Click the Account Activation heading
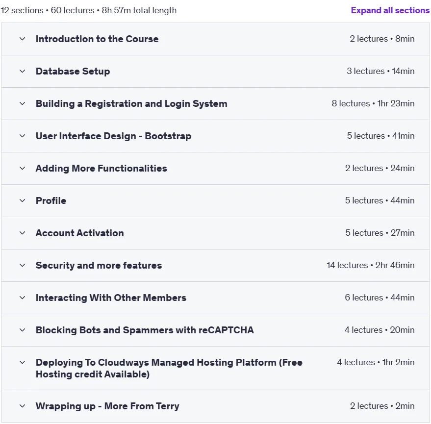Image resolution: width=431 pixels, height=424 pixels. point(80,233)
